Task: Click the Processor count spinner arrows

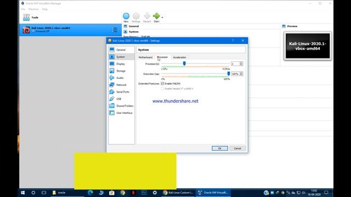Action: [x=241, y=64]
